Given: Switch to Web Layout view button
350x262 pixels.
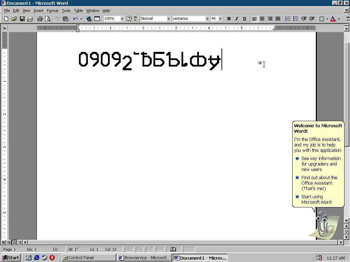Looking at the screenshot, I should point(9,242).
